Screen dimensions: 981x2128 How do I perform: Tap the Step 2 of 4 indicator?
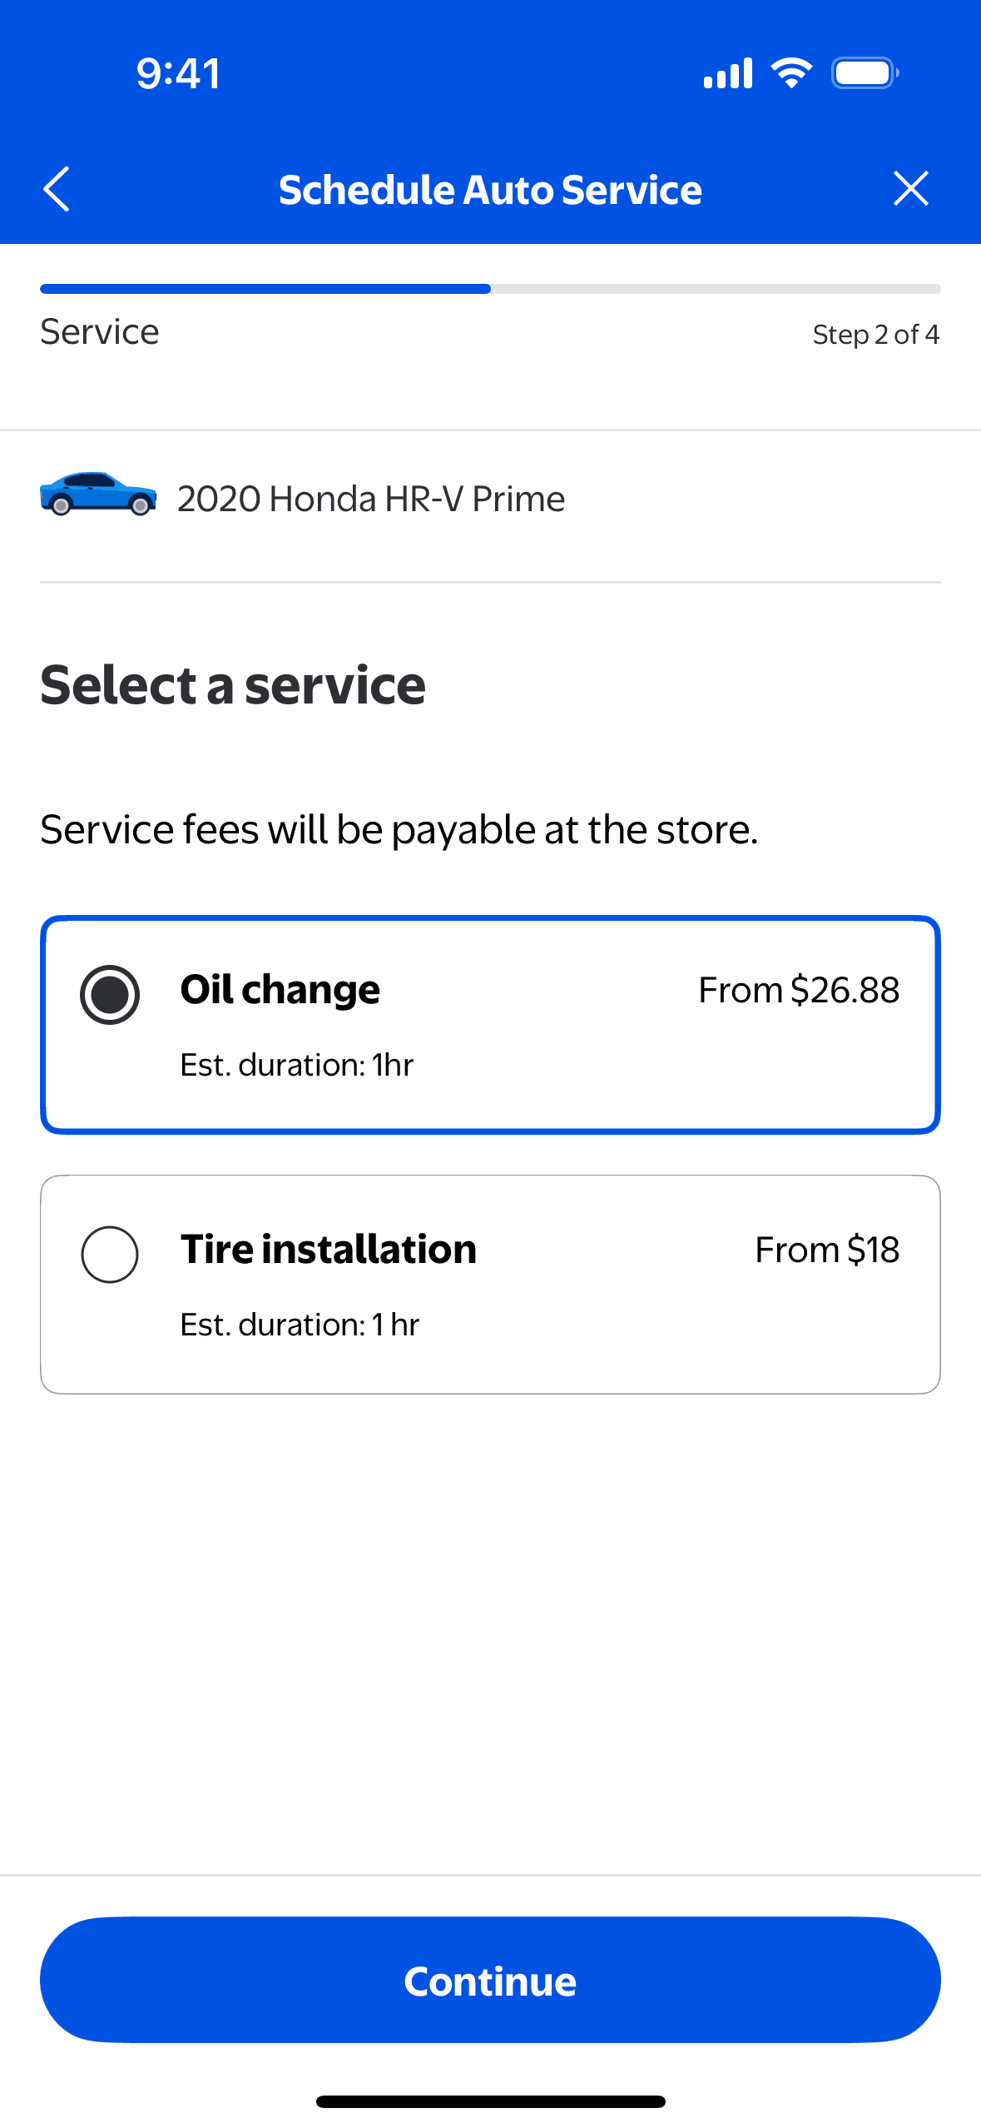[875, 335]
